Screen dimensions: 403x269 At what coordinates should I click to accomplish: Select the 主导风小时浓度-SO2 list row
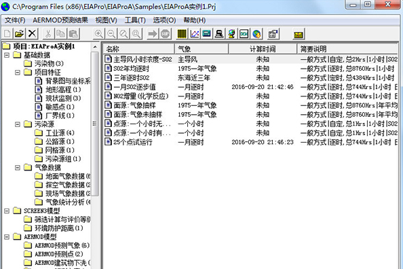click(250, 59)
